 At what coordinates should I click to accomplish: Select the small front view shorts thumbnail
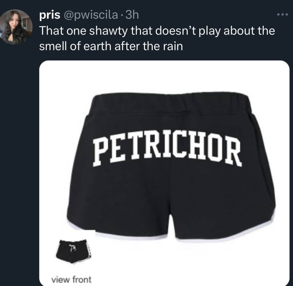coord(74,251)
